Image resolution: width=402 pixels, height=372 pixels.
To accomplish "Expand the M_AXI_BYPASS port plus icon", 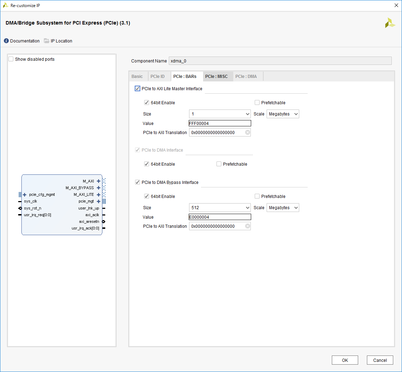I will [x=99, y=188].
